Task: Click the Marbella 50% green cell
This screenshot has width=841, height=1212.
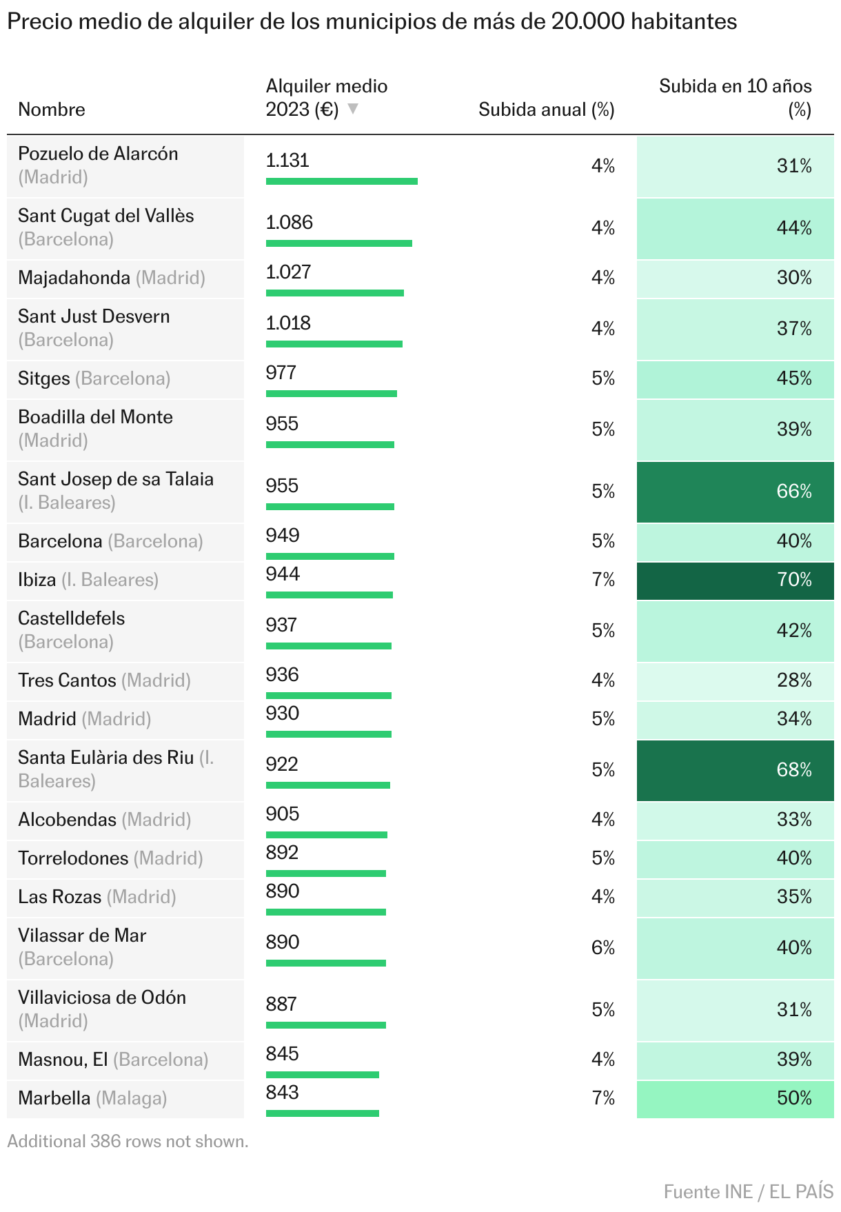Action: pyautogui.click(x=735, y=1098)
